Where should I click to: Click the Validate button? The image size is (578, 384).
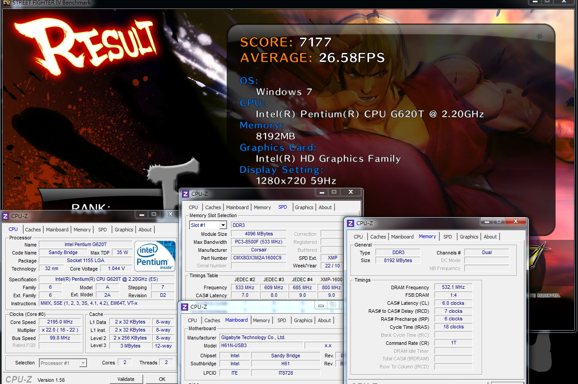(126, 379)
